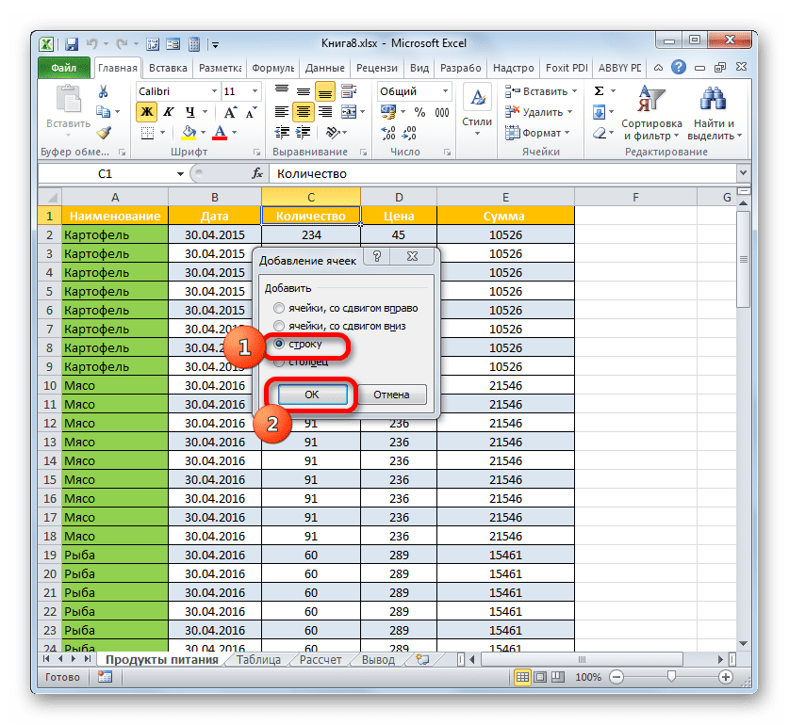This screenshot has width=789, height=725.
Task: Click the formula bar with 'Количество'
Action: (x=503, y=173)
